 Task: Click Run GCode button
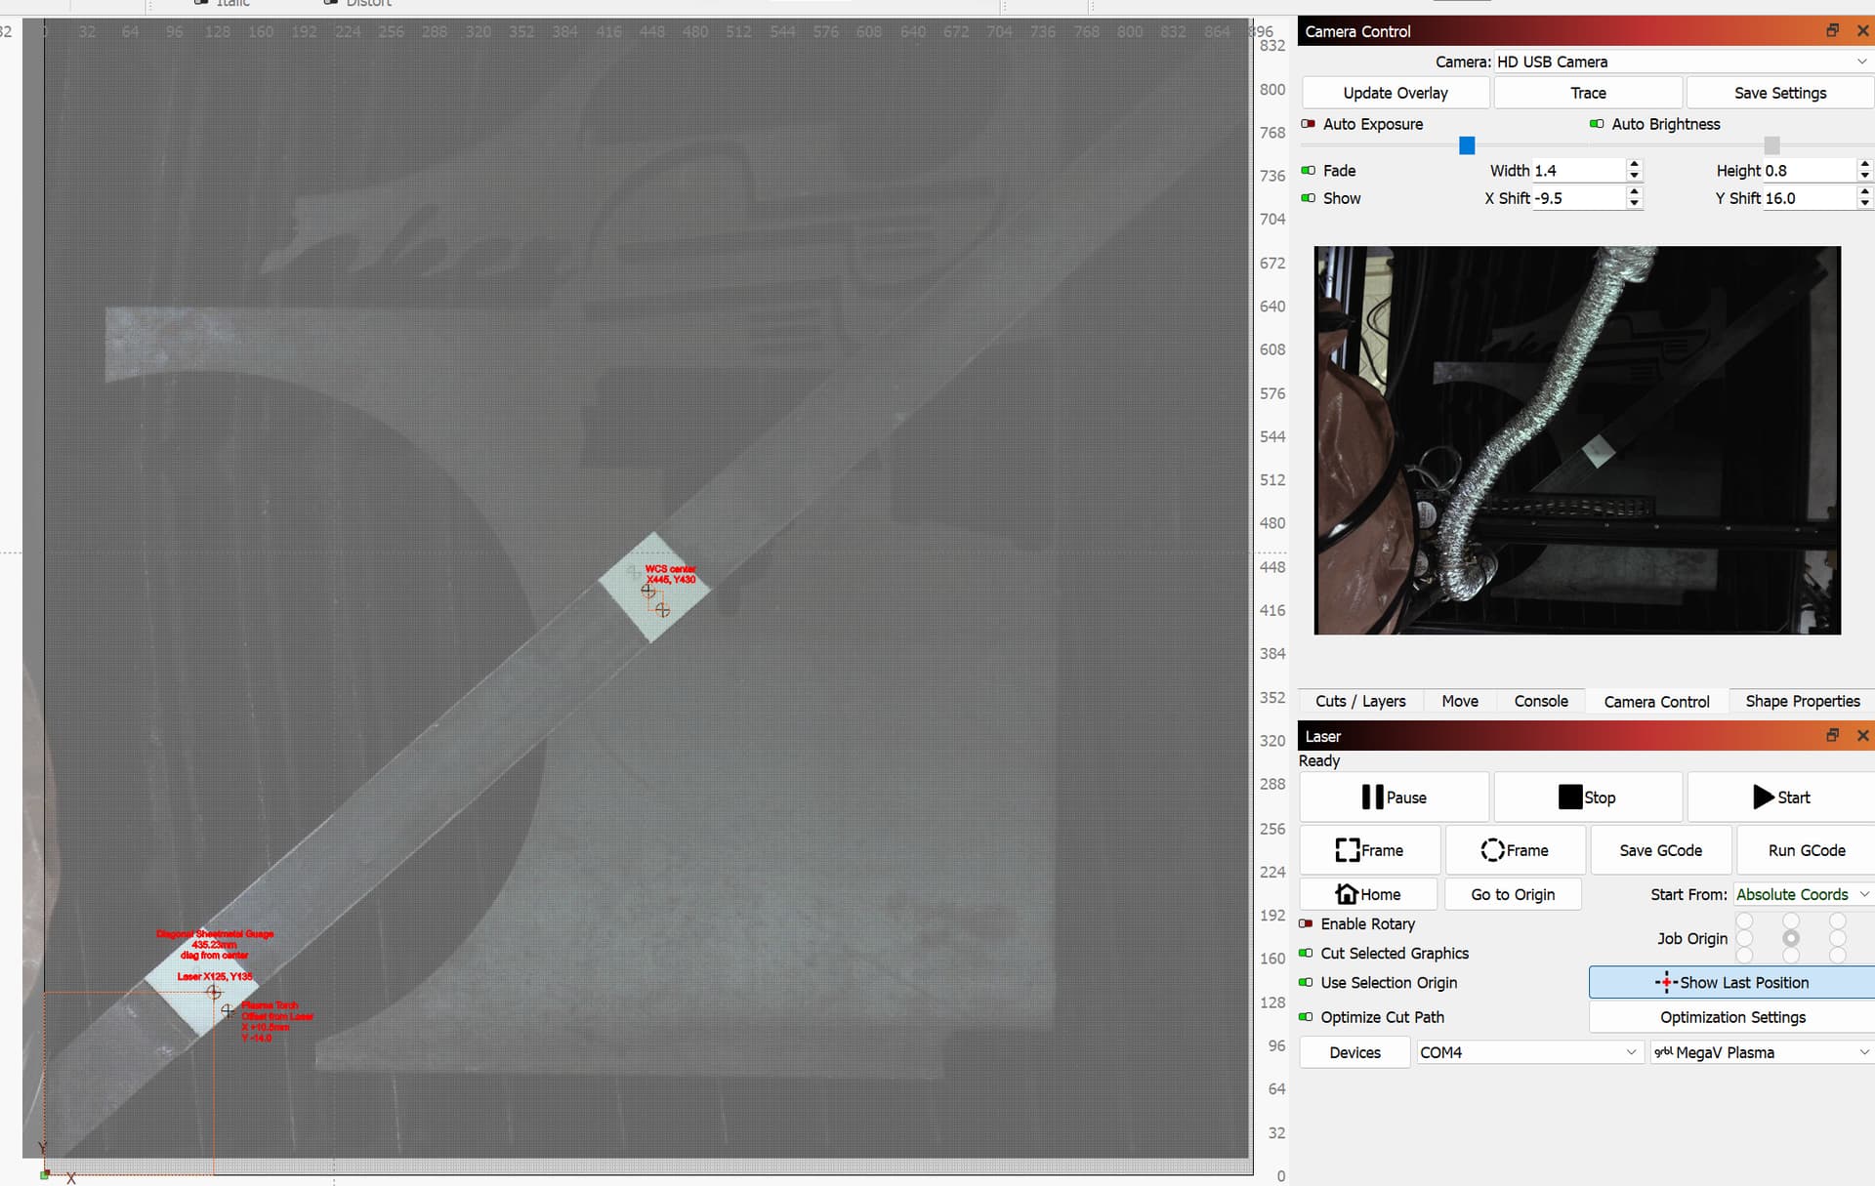pyautogui.click(x=1807, y=850)
